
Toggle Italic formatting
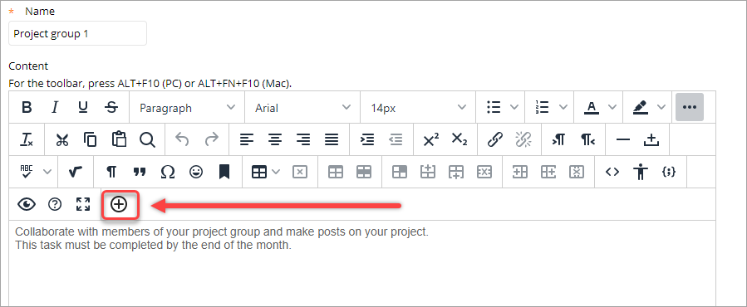pos(55,108)
